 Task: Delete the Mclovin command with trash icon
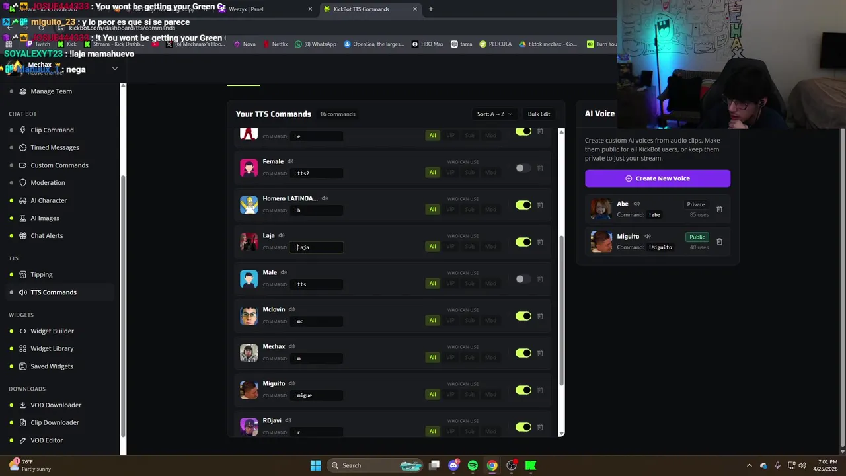[540, 316]
